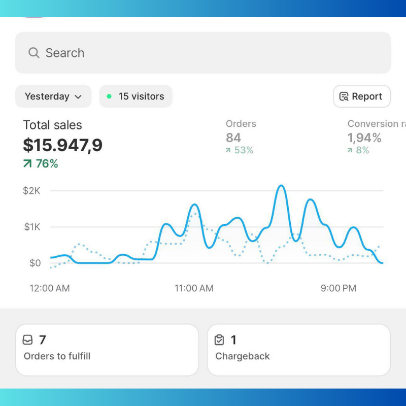Viewport: 406px width, 406px height.
Task: Select the Conversion rate metric
Action: (376, 124)
